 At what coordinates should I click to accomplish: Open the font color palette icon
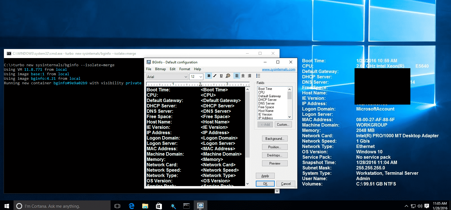[228, 76]
